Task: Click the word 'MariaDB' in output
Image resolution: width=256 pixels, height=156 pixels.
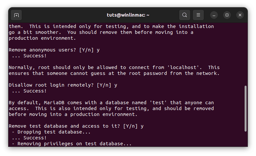Action: coord(54,103)
